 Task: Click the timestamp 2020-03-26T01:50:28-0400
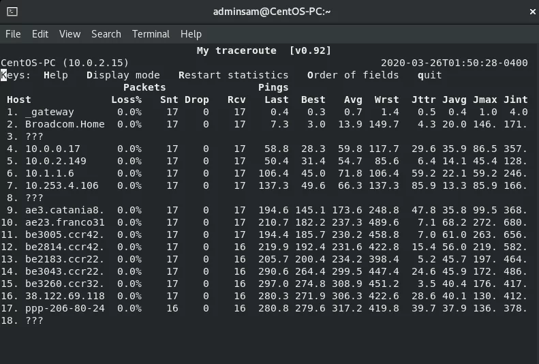pos(454,63)
